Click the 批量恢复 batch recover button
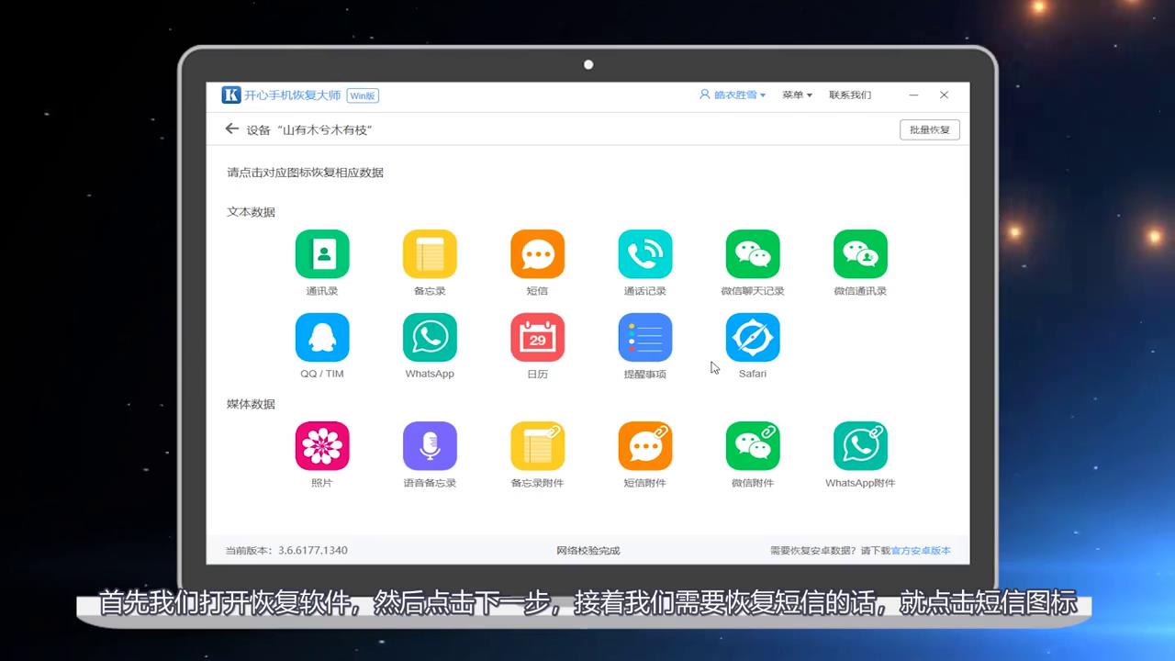 [x=929, y=129]
